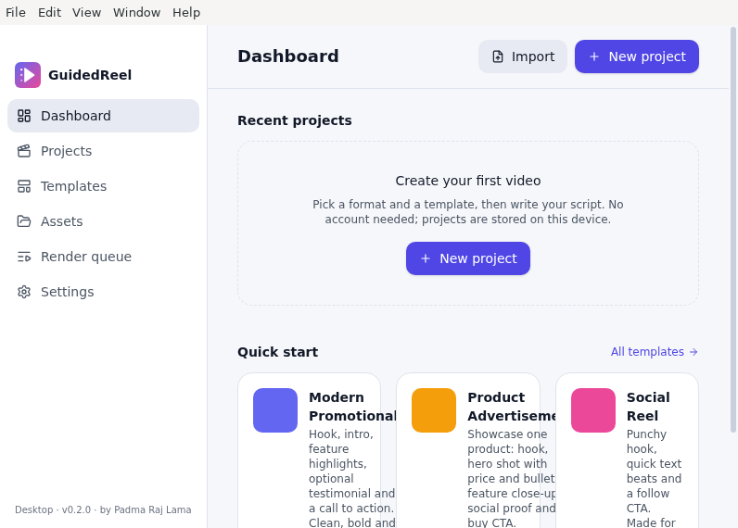Screen dimensions: 738x528
Task: Click New project text in empty state
Action: click(x=478, y=258)
